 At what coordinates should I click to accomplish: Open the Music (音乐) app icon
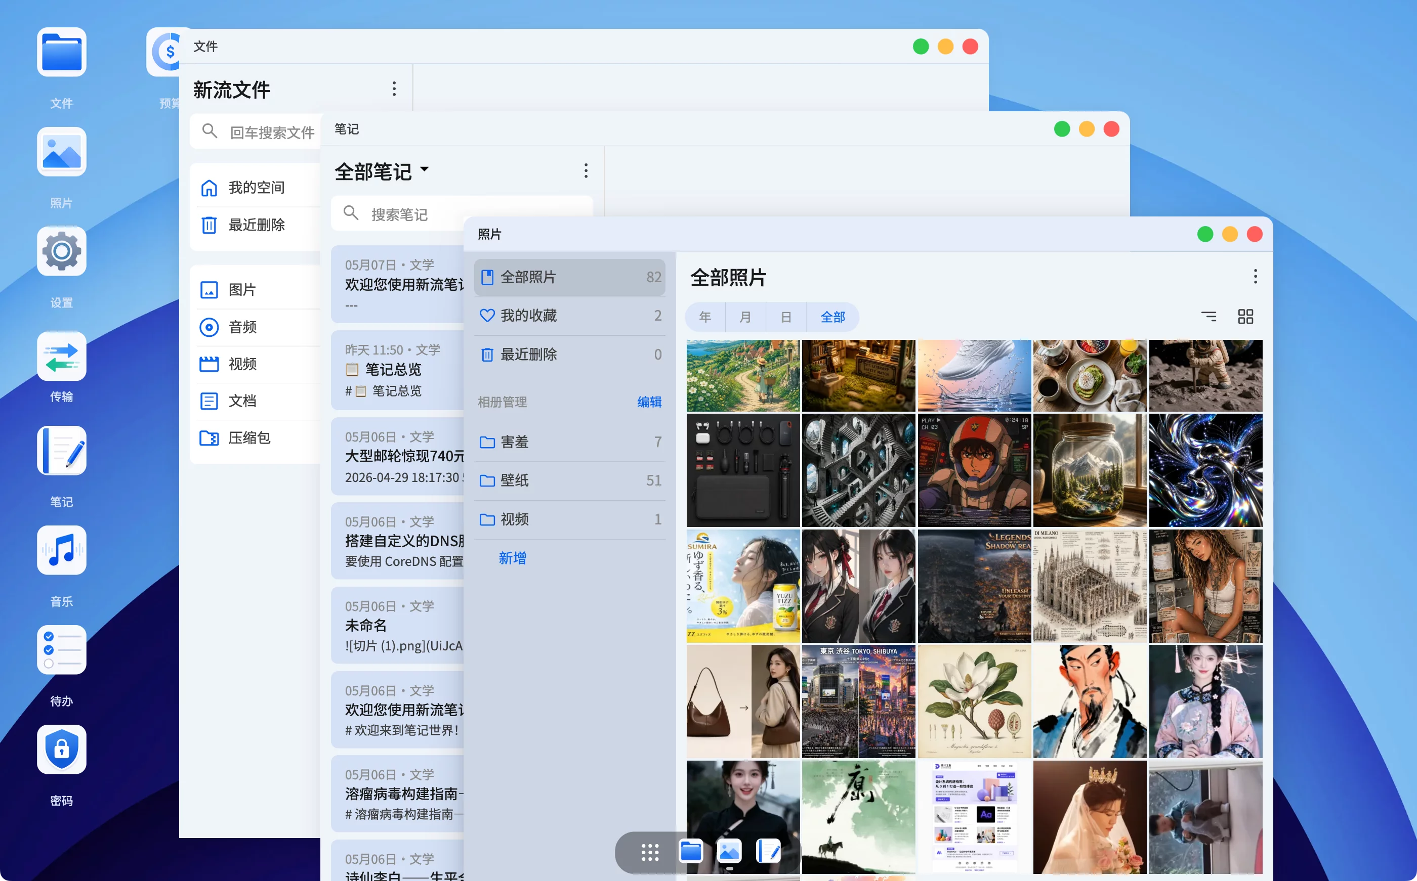click(61, 551)
